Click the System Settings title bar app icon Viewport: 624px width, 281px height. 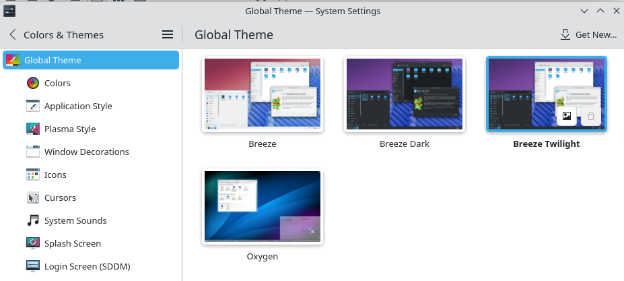(x=9, y=11)
